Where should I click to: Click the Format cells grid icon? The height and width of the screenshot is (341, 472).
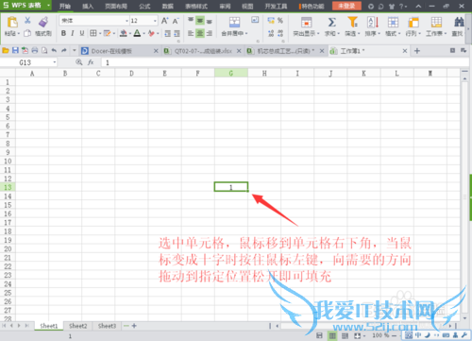tap(393, 23)
